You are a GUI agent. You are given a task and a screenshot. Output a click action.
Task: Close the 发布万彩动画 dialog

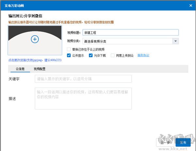pyautogui.click(x=191, y=5)
